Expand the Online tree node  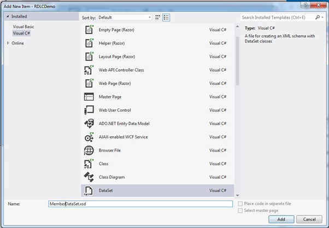click(x=8, y=43)
